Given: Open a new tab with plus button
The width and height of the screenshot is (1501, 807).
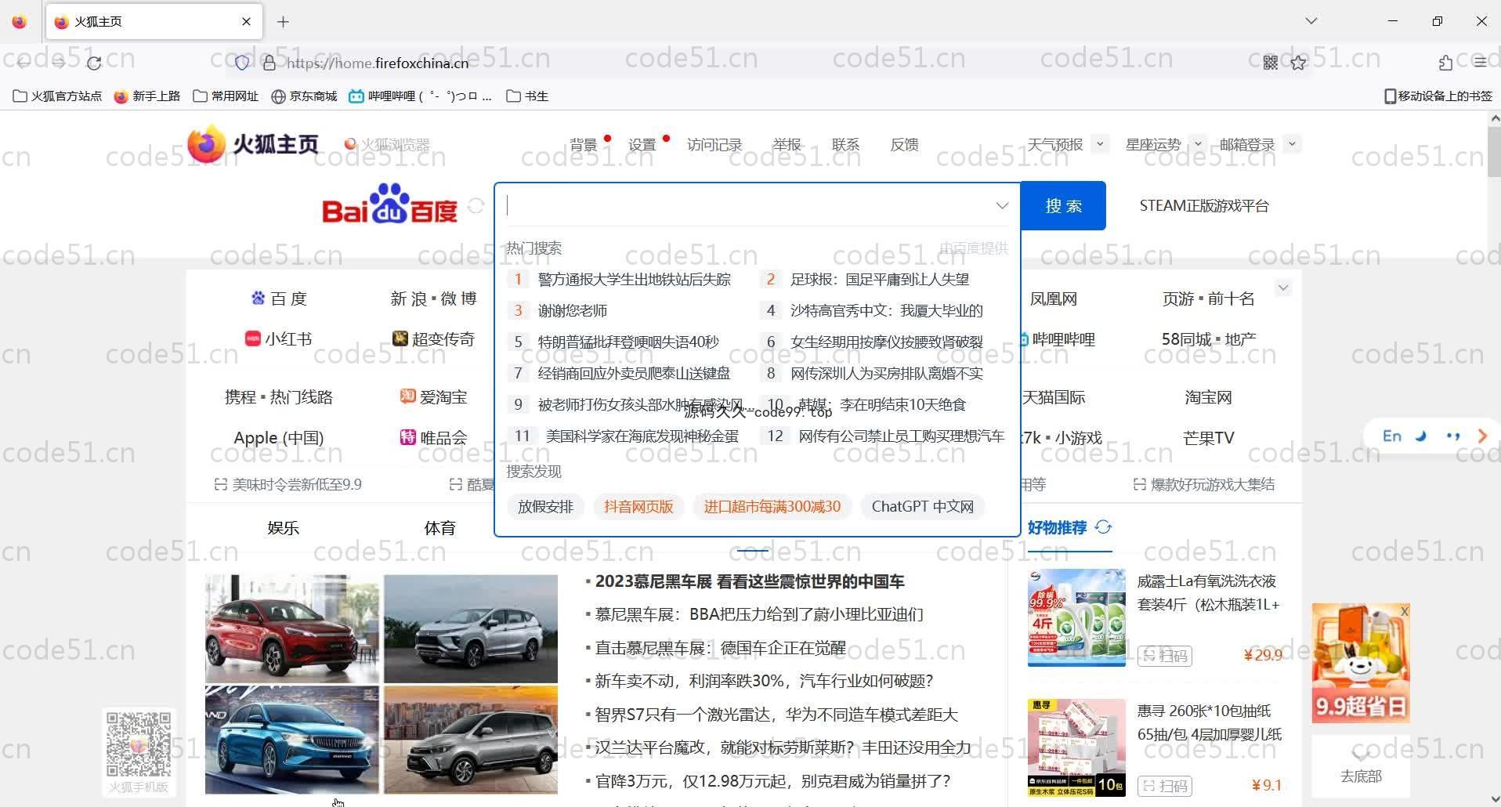Looking at the screenshot, I should (283, 22).
